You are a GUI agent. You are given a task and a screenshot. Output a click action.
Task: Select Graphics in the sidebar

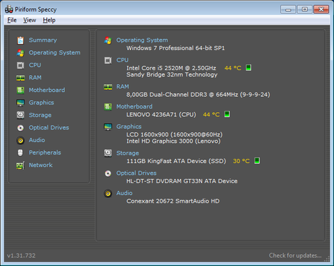[x=41, y=102]
